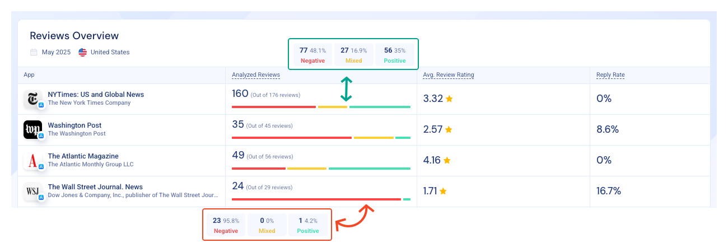Click the 77 Negative tooltip box
Viewport: 728px width, 252px height.
312,54
